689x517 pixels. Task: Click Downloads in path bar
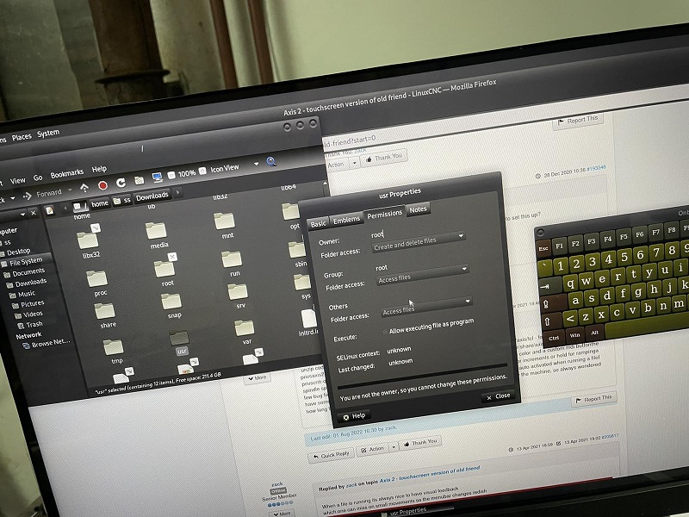[152, 196]
